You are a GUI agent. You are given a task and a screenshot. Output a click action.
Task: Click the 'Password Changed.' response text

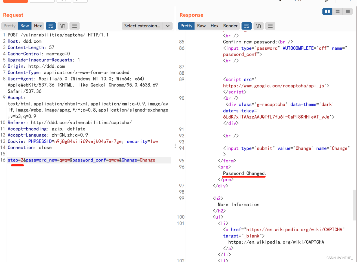tap(244, 173)
